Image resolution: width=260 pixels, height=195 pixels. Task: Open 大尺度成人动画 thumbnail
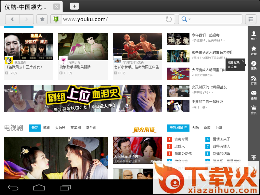coord(178,74)
